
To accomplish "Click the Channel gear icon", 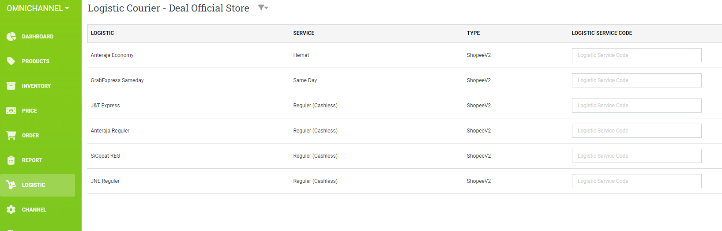I will pyautogui.click(x=11, y=209).
